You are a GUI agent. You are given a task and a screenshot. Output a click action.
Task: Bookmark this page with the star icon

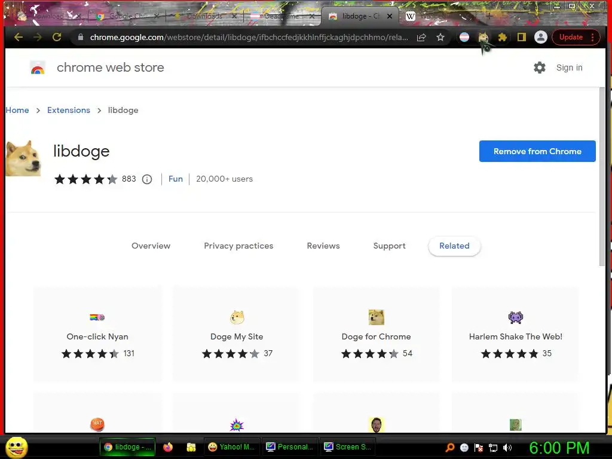[x=440, y=37]
